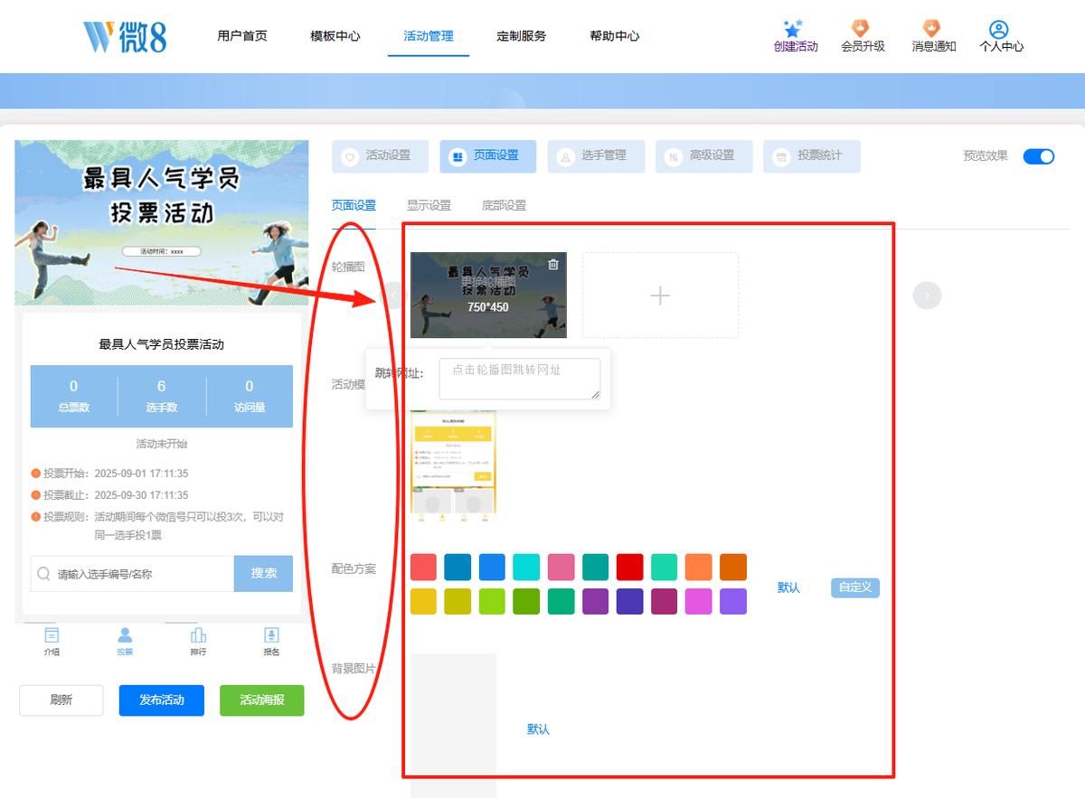Click the 活动未开始 status text

pos(162,444)
